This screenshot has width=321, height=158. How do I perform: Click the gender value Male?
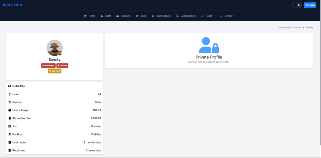pos(98,102)
